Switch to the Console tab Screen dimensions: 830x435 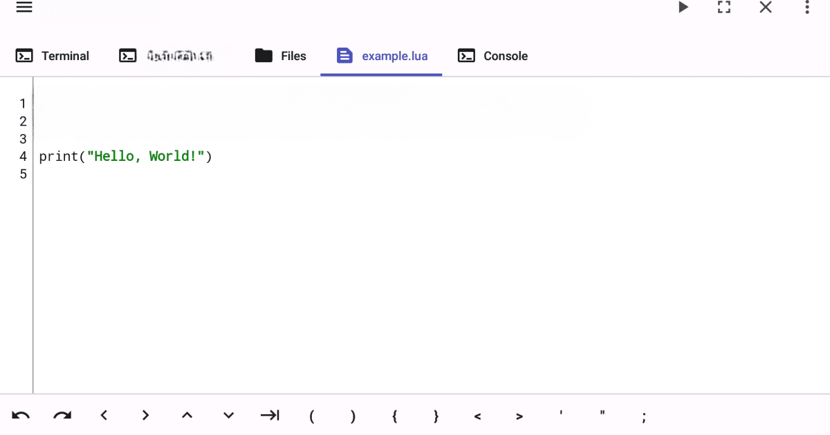point(492,56)
